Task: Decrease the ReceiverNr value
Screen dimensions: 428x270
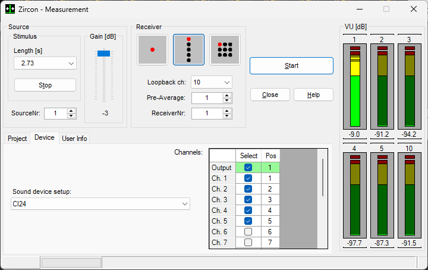Action: coord(227,116)
